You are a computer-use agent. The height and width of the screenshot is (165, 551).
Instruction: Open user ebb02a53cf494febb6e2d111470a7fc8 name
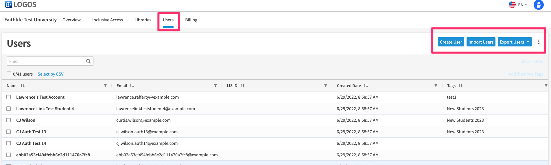(53, 155)
